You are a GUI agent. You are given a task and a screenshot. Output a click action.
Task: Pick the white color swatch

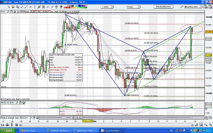pos(64,6)
